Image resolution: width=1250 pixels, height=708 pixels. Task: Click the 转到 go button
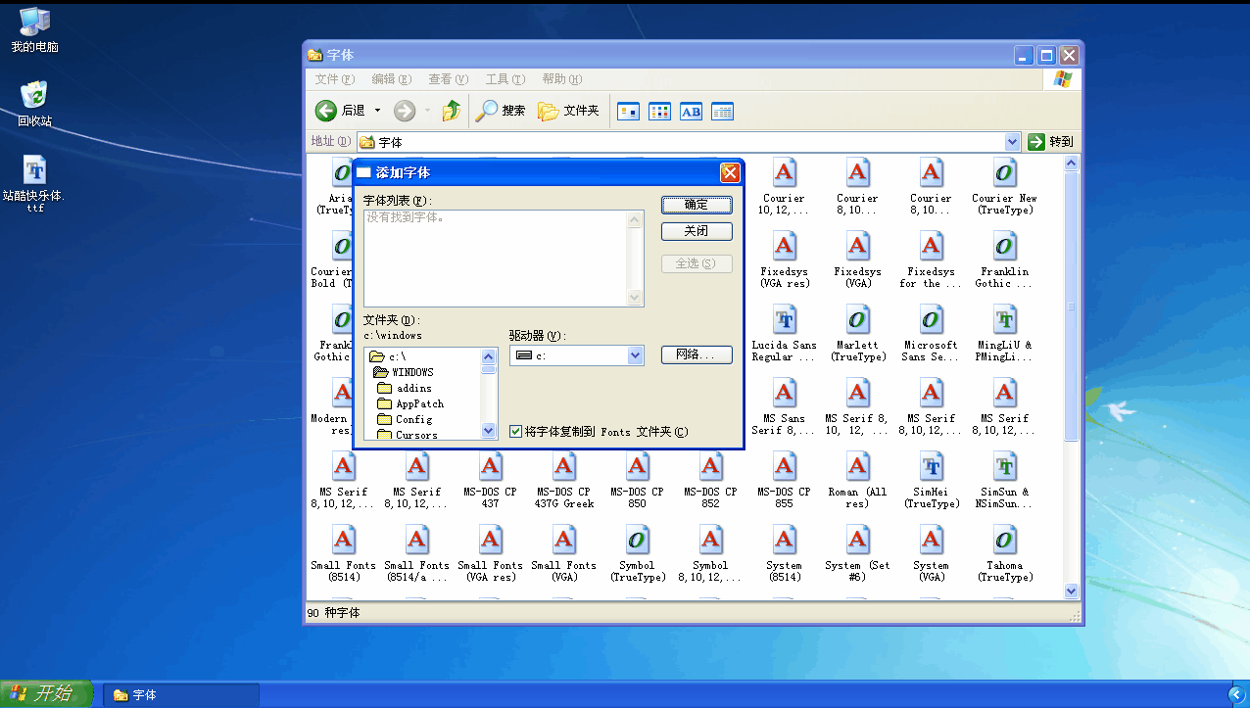(x=1051, y=142)
